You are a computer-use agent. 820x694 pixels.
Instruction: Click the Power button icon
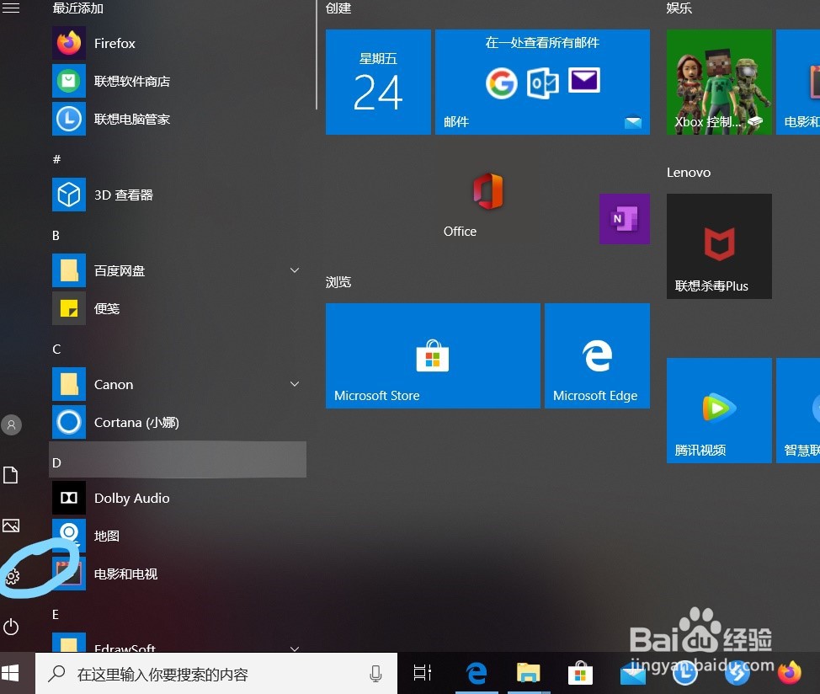[x=11, y=627]
